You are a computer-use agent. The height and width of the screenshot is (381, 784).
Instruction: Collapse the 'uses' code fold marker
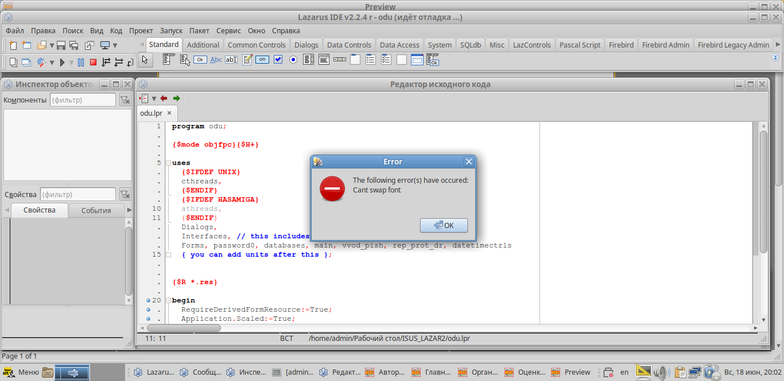pos(169,163)
